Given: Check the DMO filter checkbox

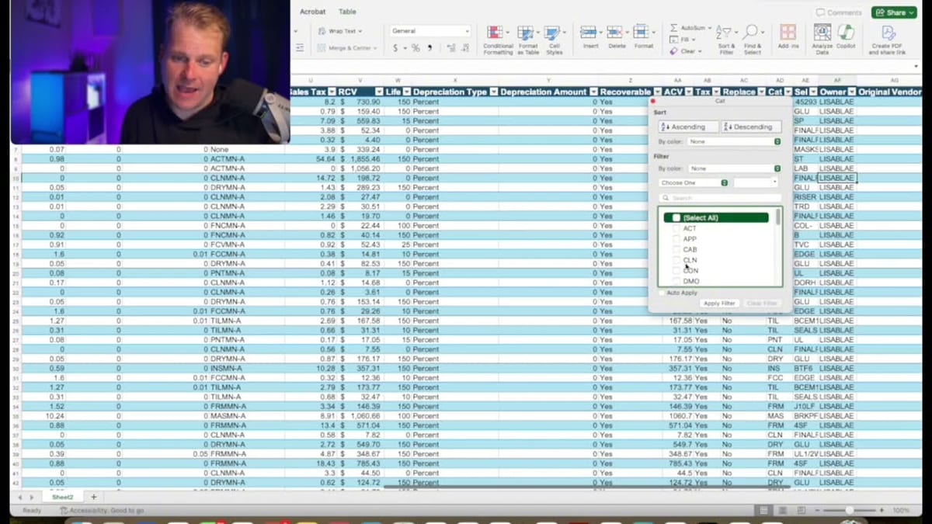Looking at the screenshot, I should click(x=676, y=281).
